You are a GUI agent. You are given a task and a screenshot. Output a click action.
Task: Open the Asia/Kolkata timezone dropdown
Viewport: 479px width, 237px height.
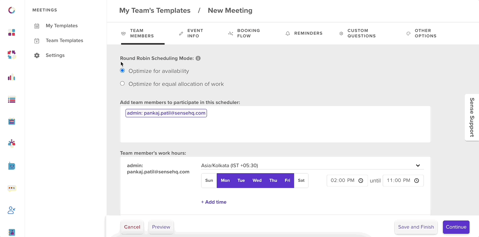tap(312, 165)
